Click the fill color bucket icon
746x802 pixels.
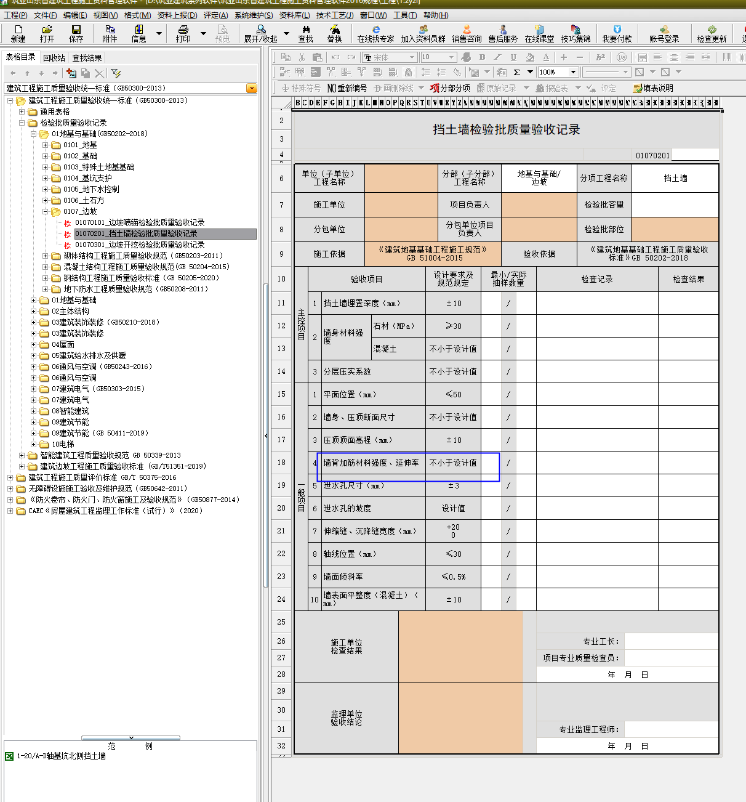tap(530, 57)
